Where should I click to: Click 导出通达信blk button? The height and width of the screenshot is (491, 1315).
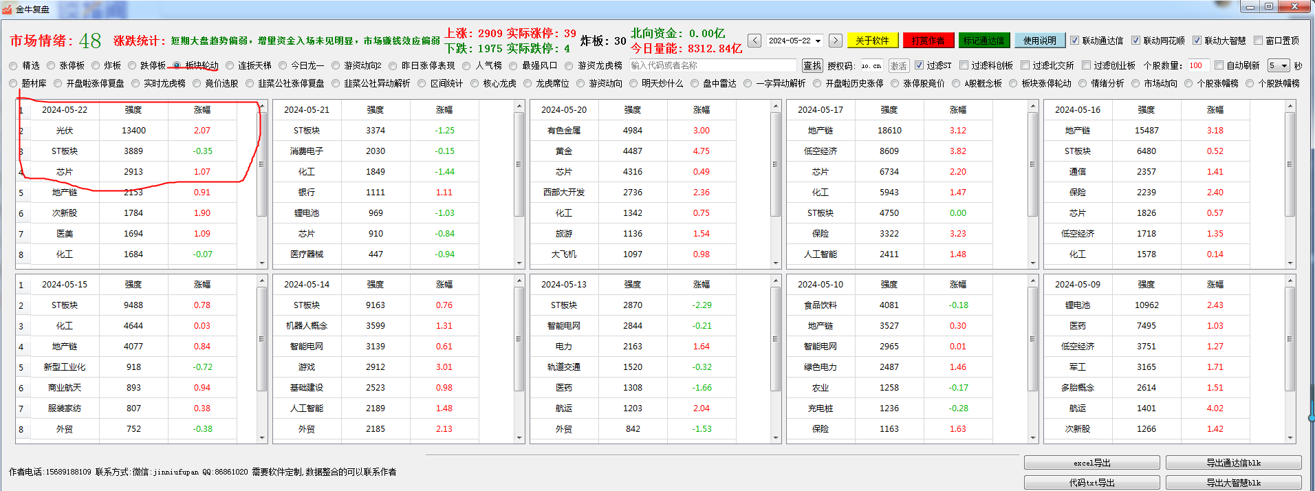point(1234,463)
